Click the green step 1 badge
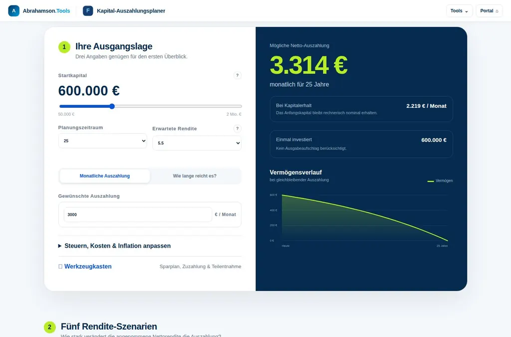This screenshot has height=337, width=511. pos(64,47)
